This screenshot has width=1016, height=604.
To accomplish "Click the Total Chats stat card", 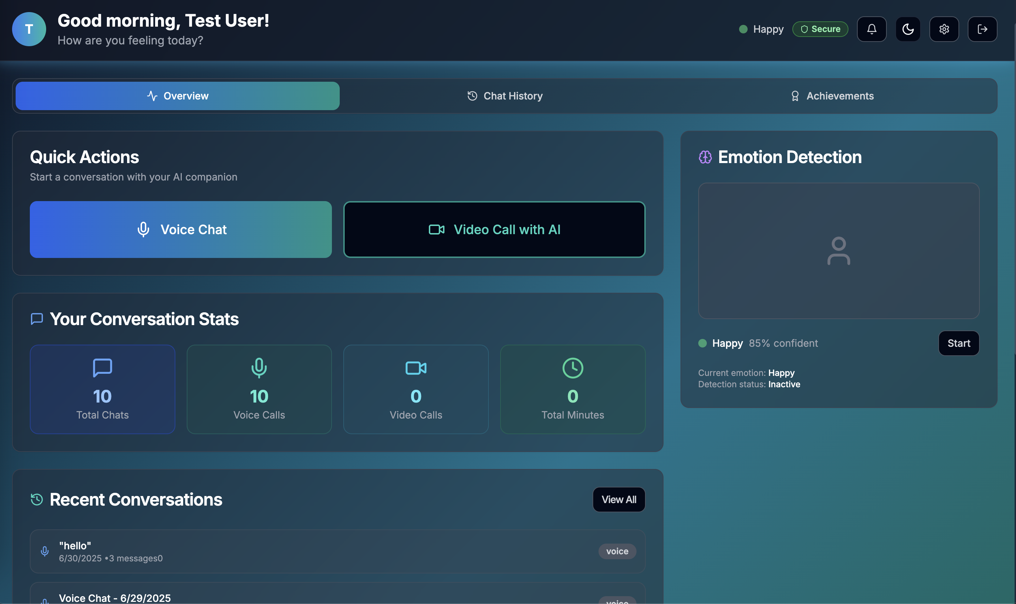I will [x=102, y=389].
